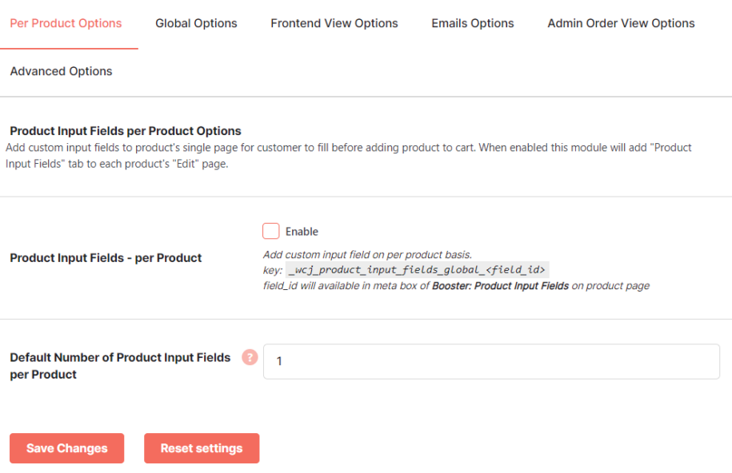732x473 pixels.
Task: Click the _wcj_product_input_fields_global key code snippet
Action: tap(417, 269)
